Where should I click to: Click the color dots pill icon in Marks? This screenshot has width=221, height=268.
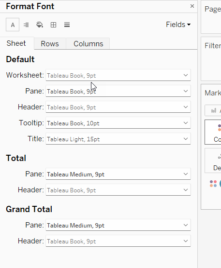coord(213,184)
